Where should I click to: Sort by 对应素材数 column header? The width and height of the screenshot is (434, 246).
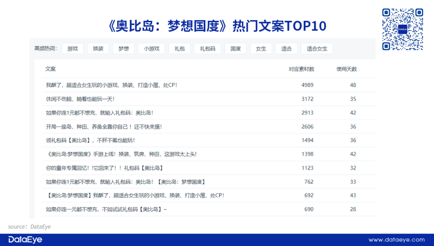pos(301,69)
